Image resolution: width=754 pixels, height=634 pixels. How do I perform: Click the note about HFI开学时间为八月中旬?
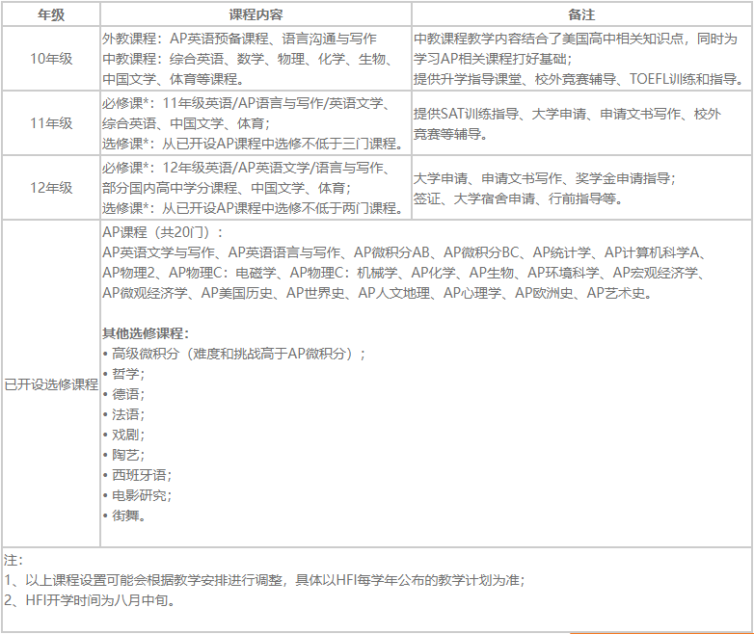93,600
